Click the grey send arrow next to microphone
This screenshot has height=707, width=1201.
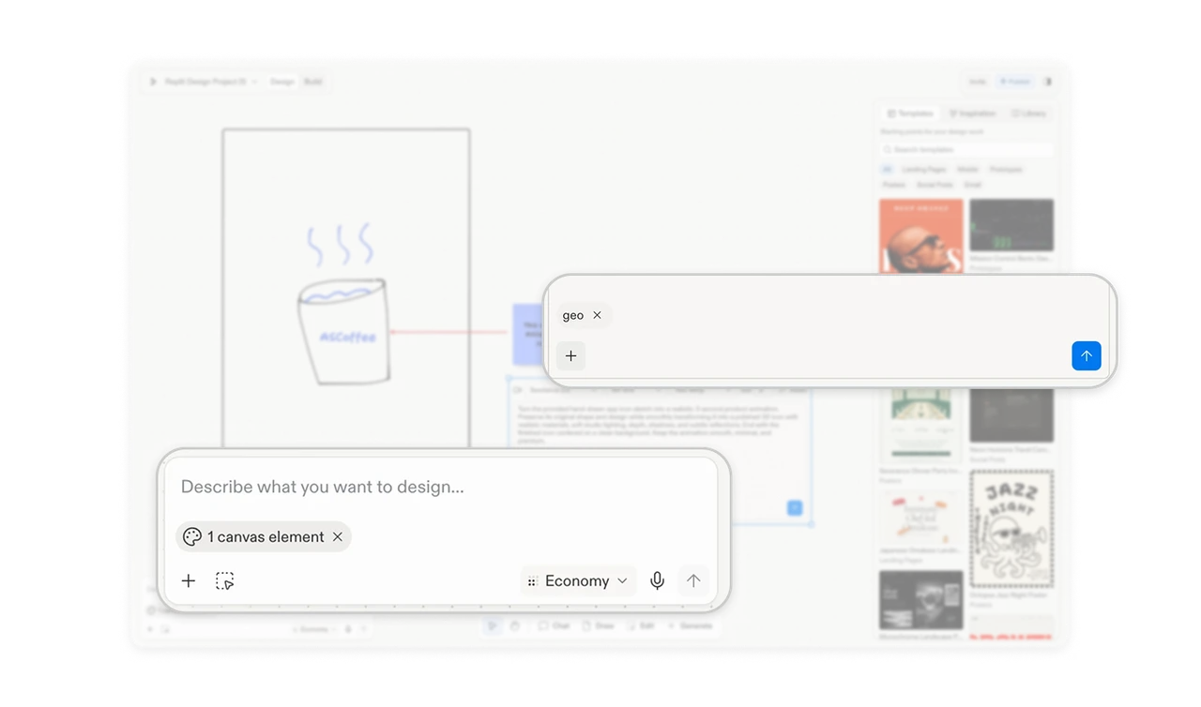point(693,580)
